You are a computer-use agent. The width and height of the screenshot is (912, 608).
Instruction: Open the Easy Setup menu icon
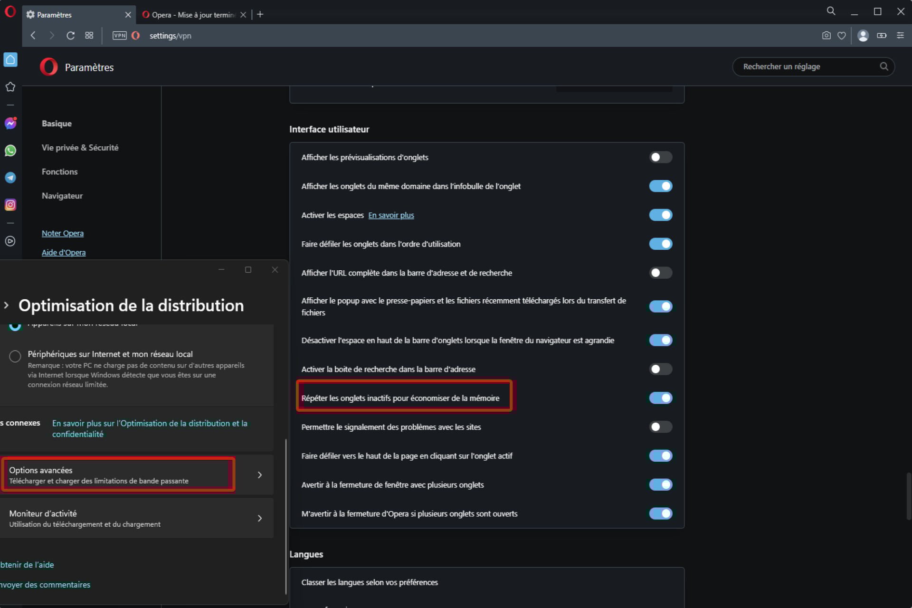900,36
